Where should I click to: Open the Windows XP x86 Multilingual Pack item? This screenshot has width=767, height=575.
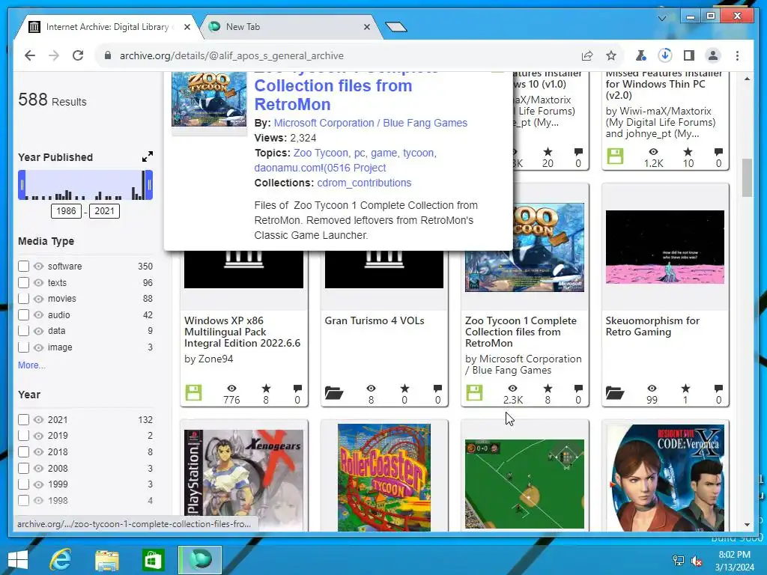[x=242, y=332]
